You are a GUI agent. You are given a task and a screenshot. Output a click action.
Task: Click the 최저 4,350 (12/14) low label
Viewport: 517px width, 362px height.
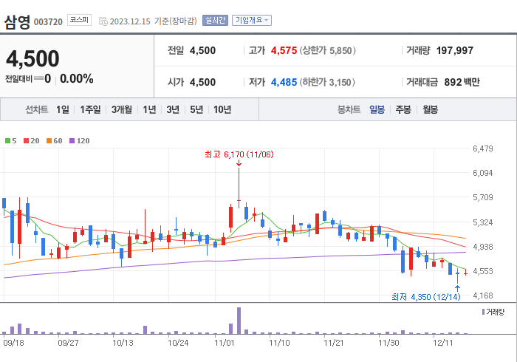point(425,297)
